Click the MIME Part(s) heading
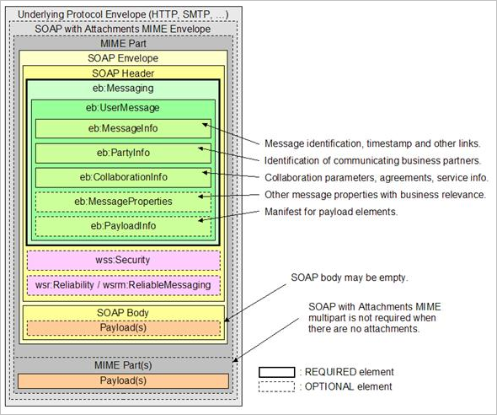The image size is (497, 415). (123, 365)
